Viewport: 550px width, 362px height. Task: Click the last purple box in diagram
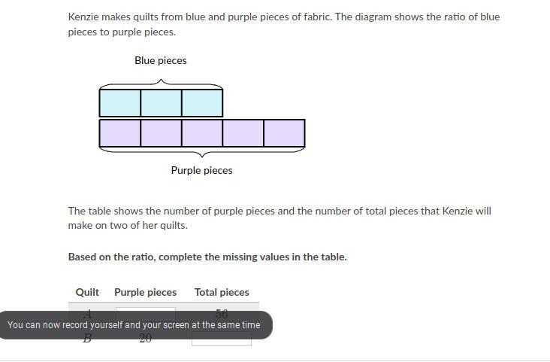(x=284, y=133)
